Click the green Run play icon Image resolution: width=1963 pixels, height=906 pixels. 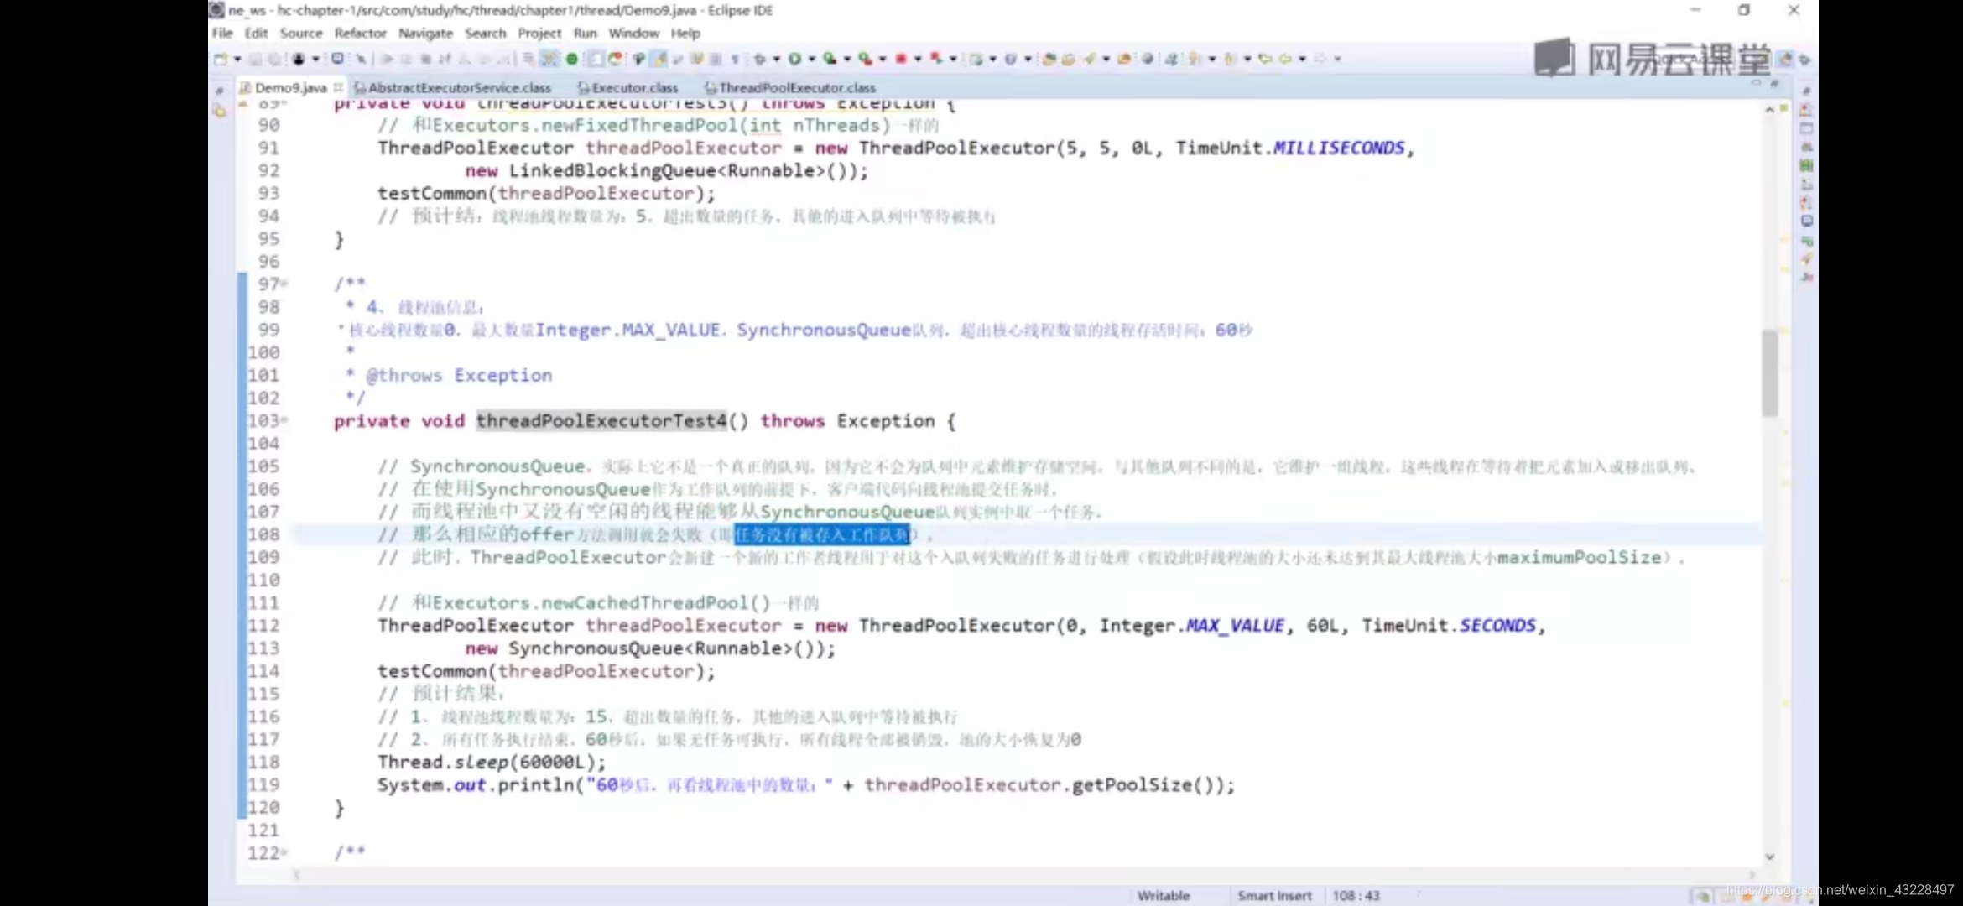[795, 59]
